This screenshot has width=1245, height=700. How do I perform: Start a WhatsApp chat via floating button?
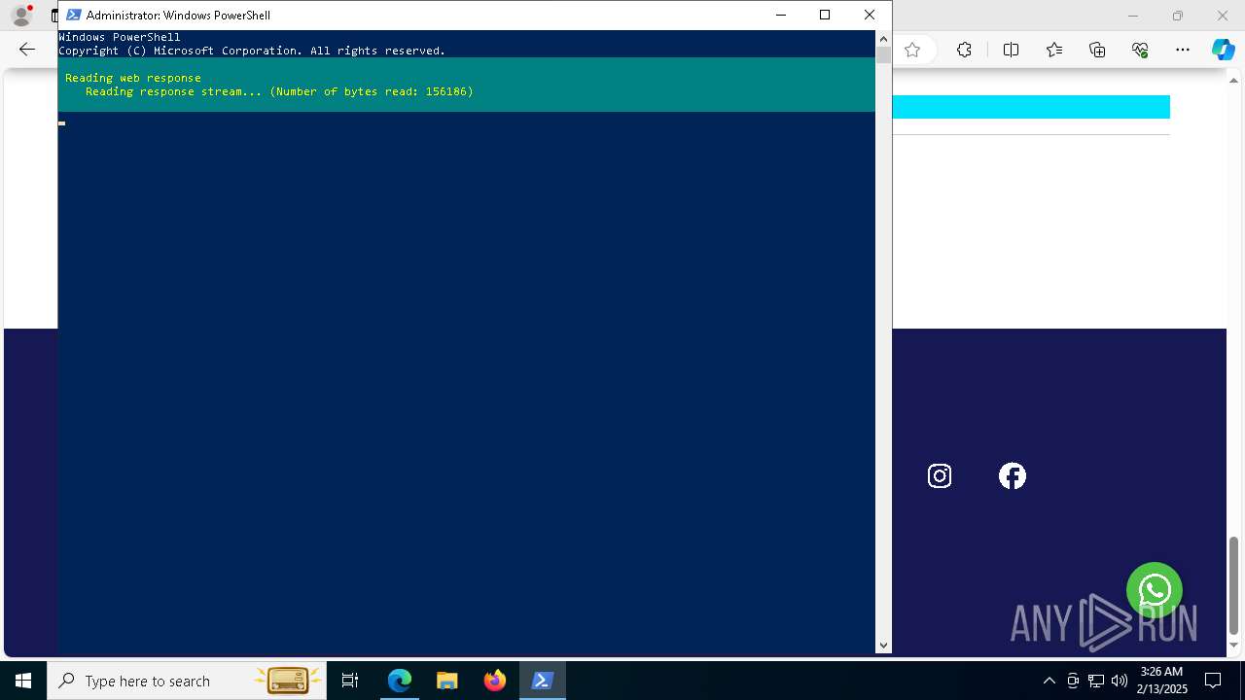coord(1155,590)
